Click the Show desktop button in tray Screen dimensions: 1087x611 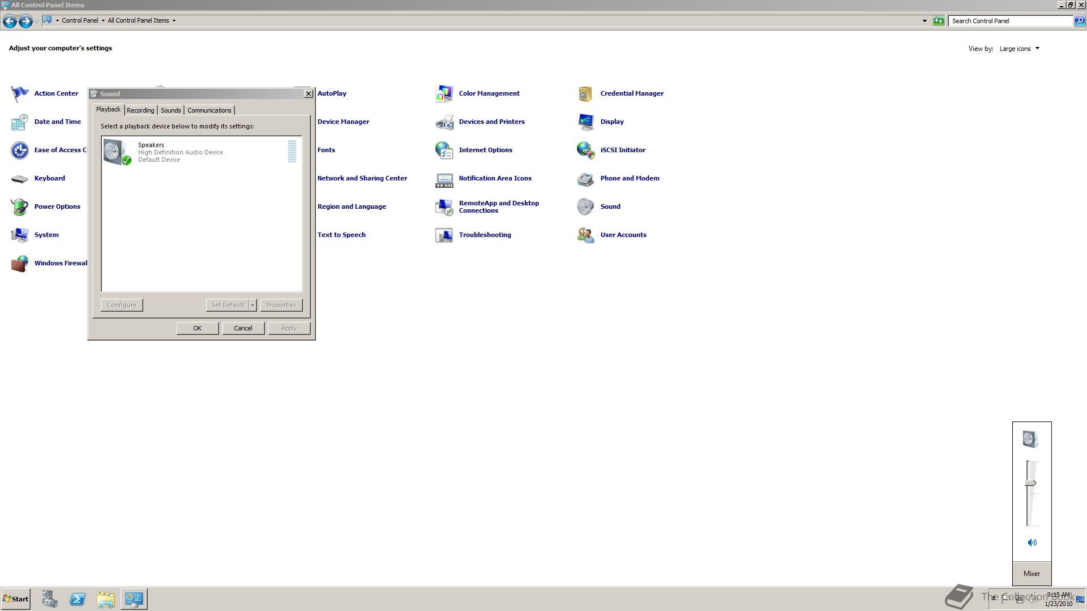[x=1080, y=599]
